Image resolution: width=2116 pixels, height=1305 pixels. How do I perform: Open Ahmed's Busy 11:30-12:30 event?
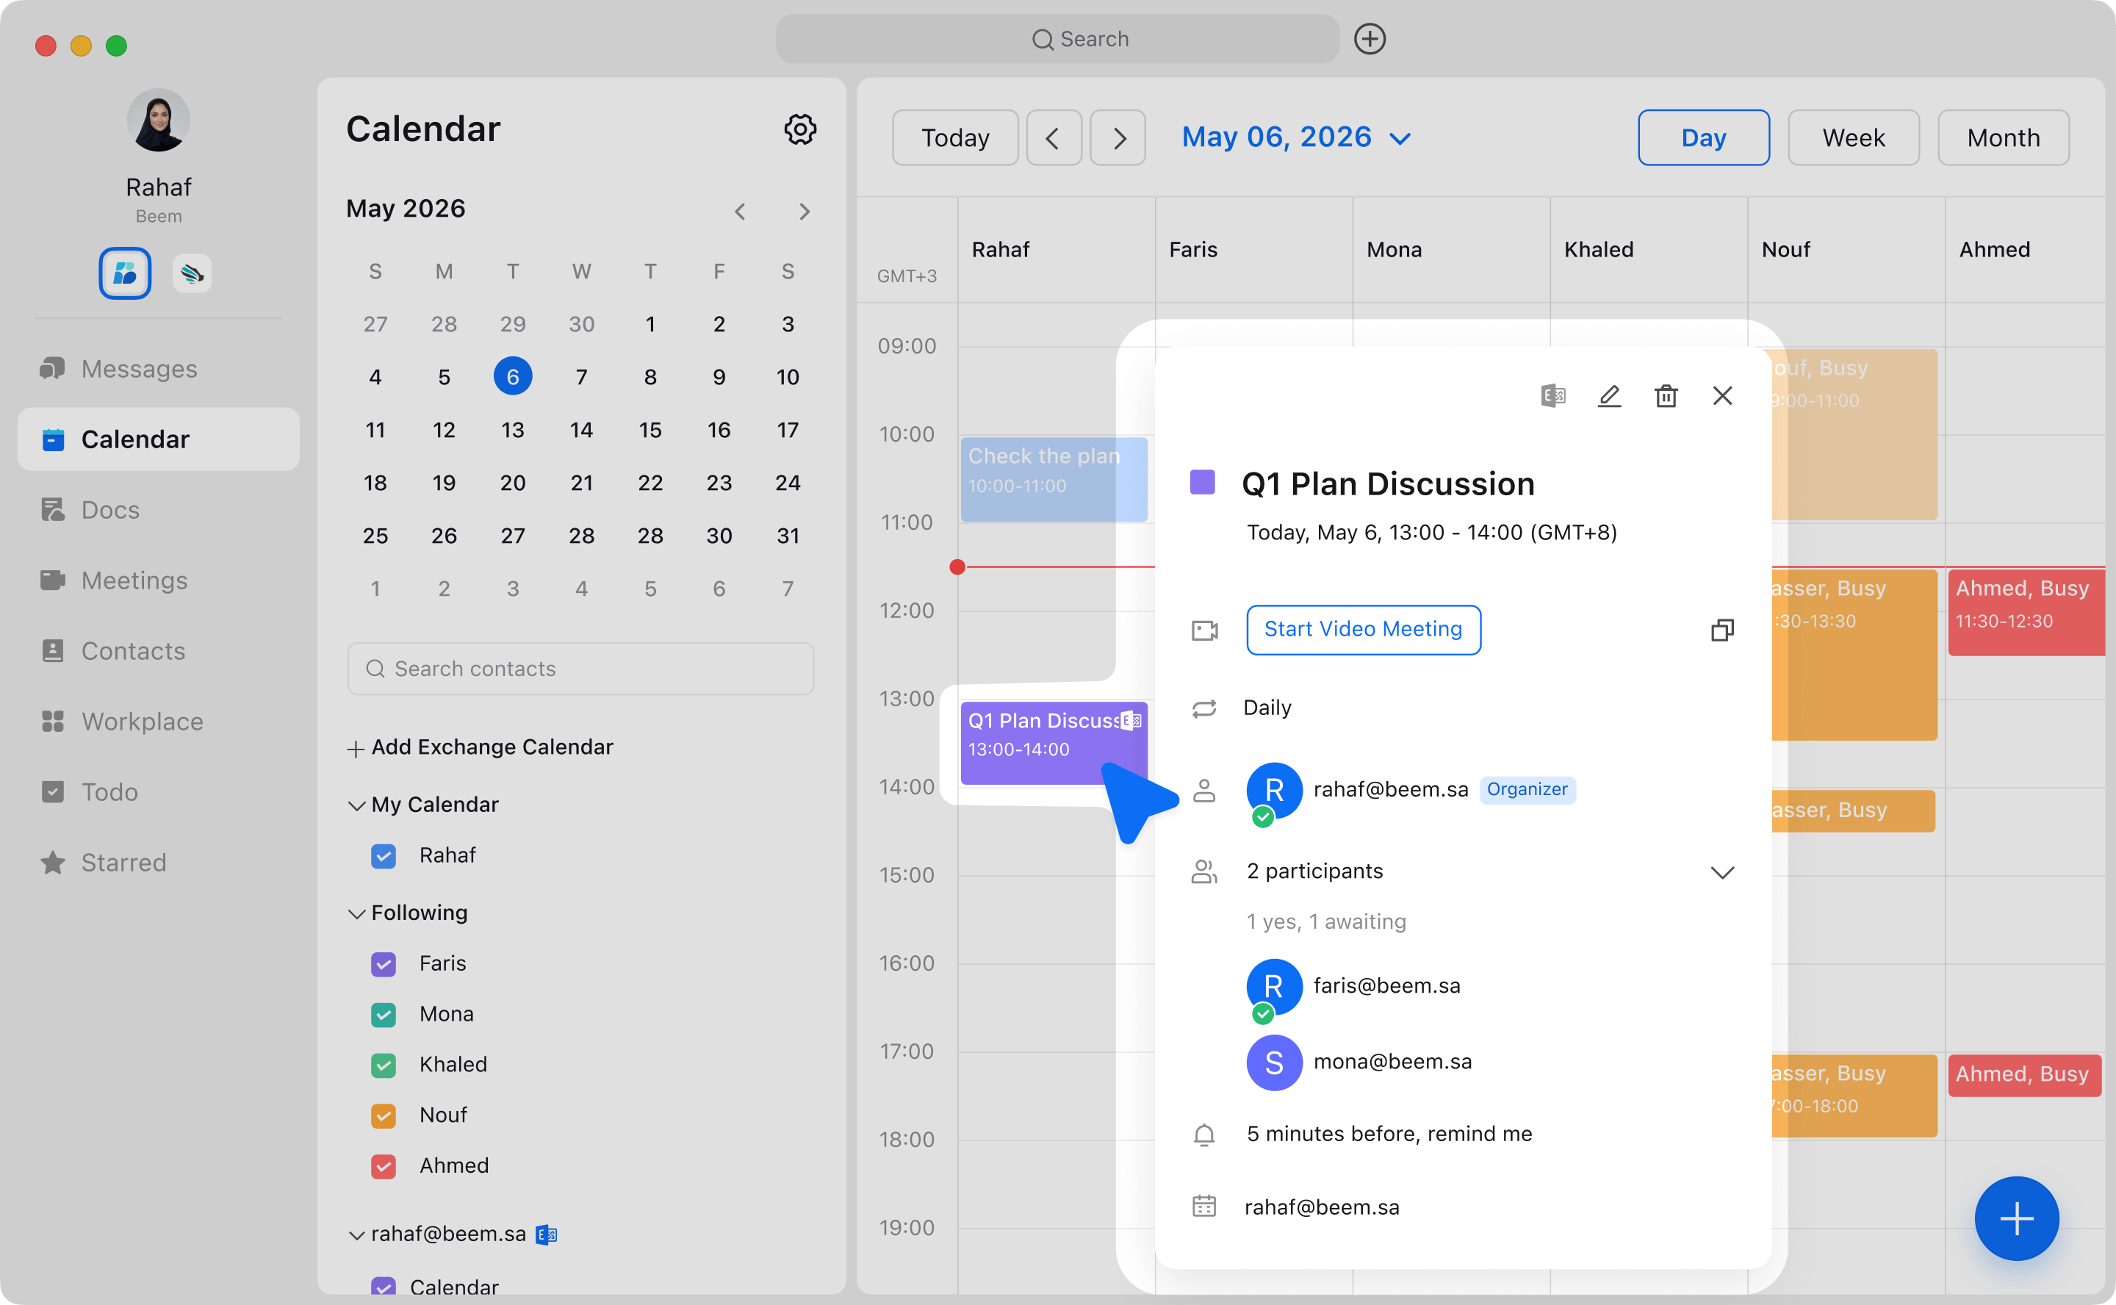2026,612
